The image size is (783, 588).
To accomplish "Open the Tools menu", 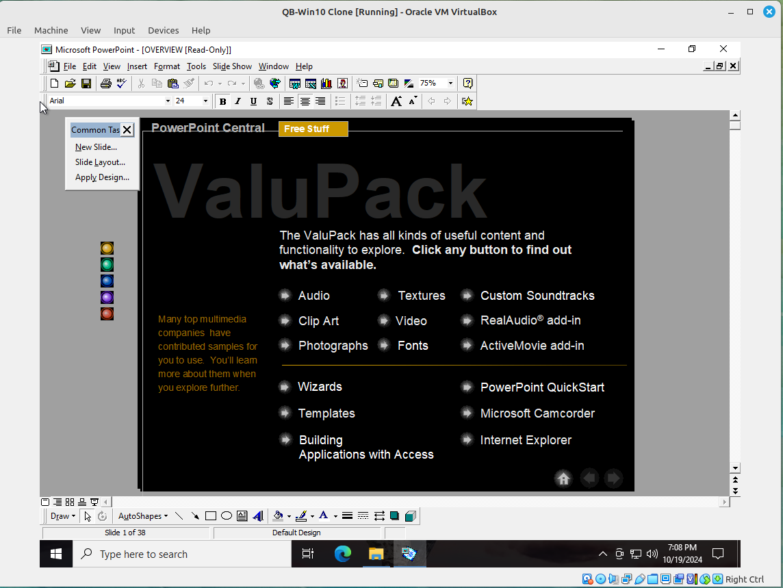I will tap(196, 66).
